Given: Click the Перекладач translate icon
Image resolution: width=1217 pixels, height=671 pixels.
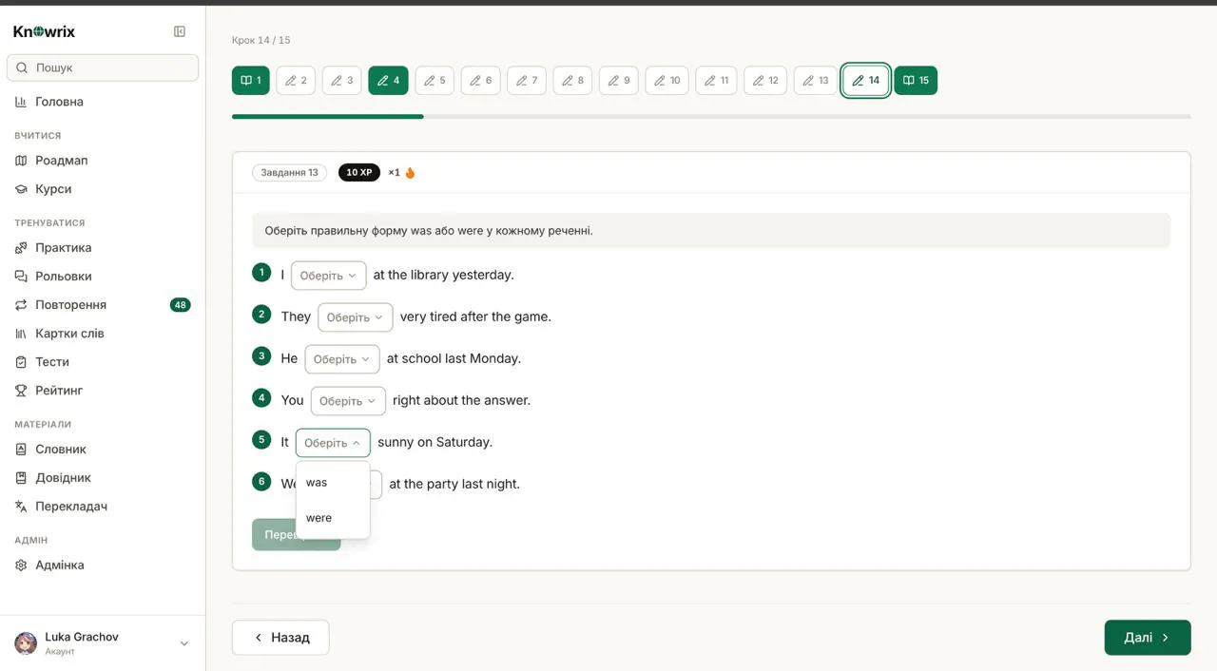Looking at the screenshot, I should pyautogui.click(x=21, y=507).
